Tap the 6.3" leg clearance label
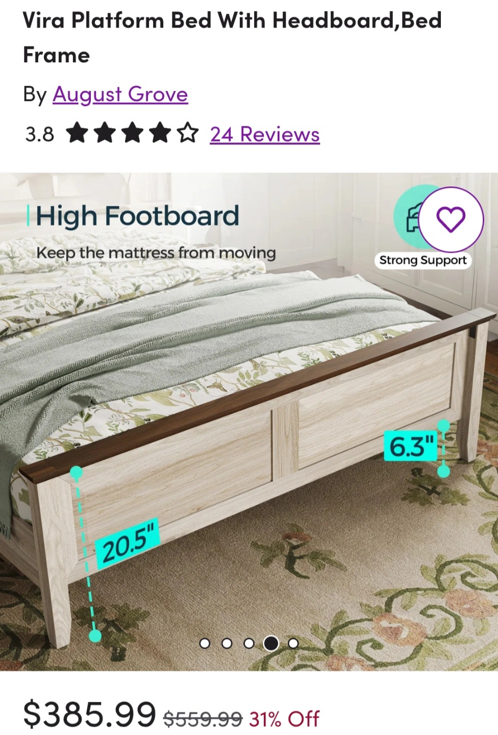Image resolution: width=498 pixels, height=735 pixels. (x=411, y=445)
